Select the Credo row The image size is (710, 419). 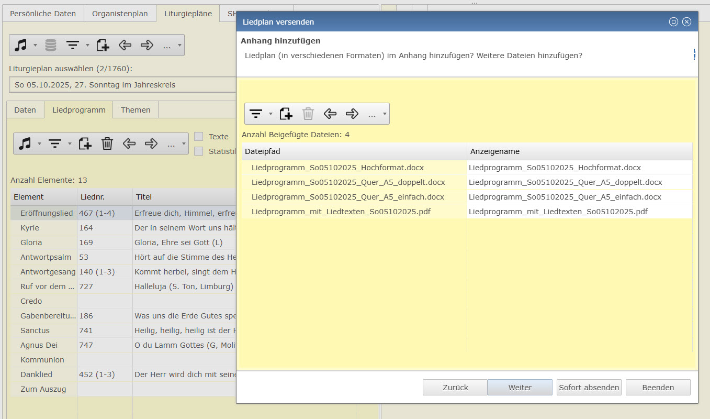[123, 301]
